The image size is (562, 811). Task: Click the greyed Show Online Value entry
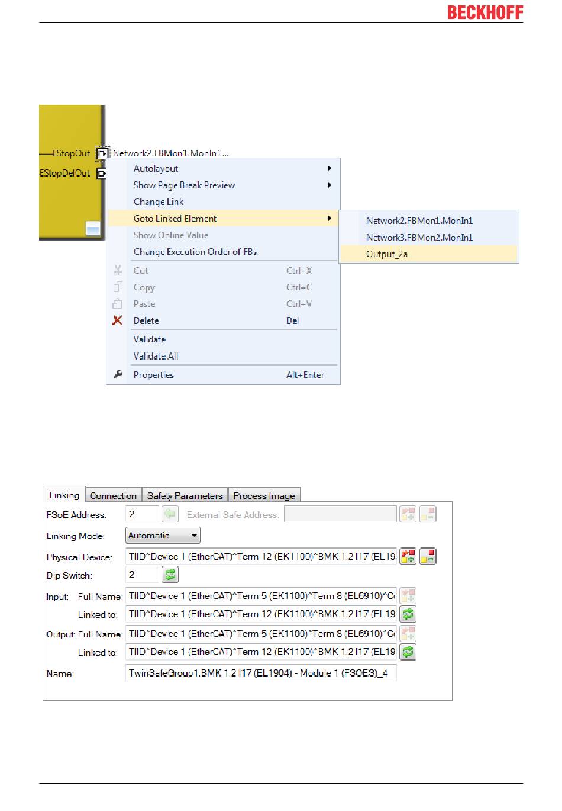(224, 235)
